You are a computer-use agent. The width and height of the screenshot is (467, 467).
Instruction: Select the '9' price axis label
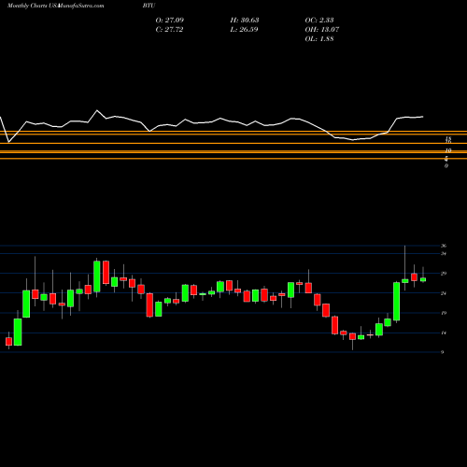coord(442,352)
